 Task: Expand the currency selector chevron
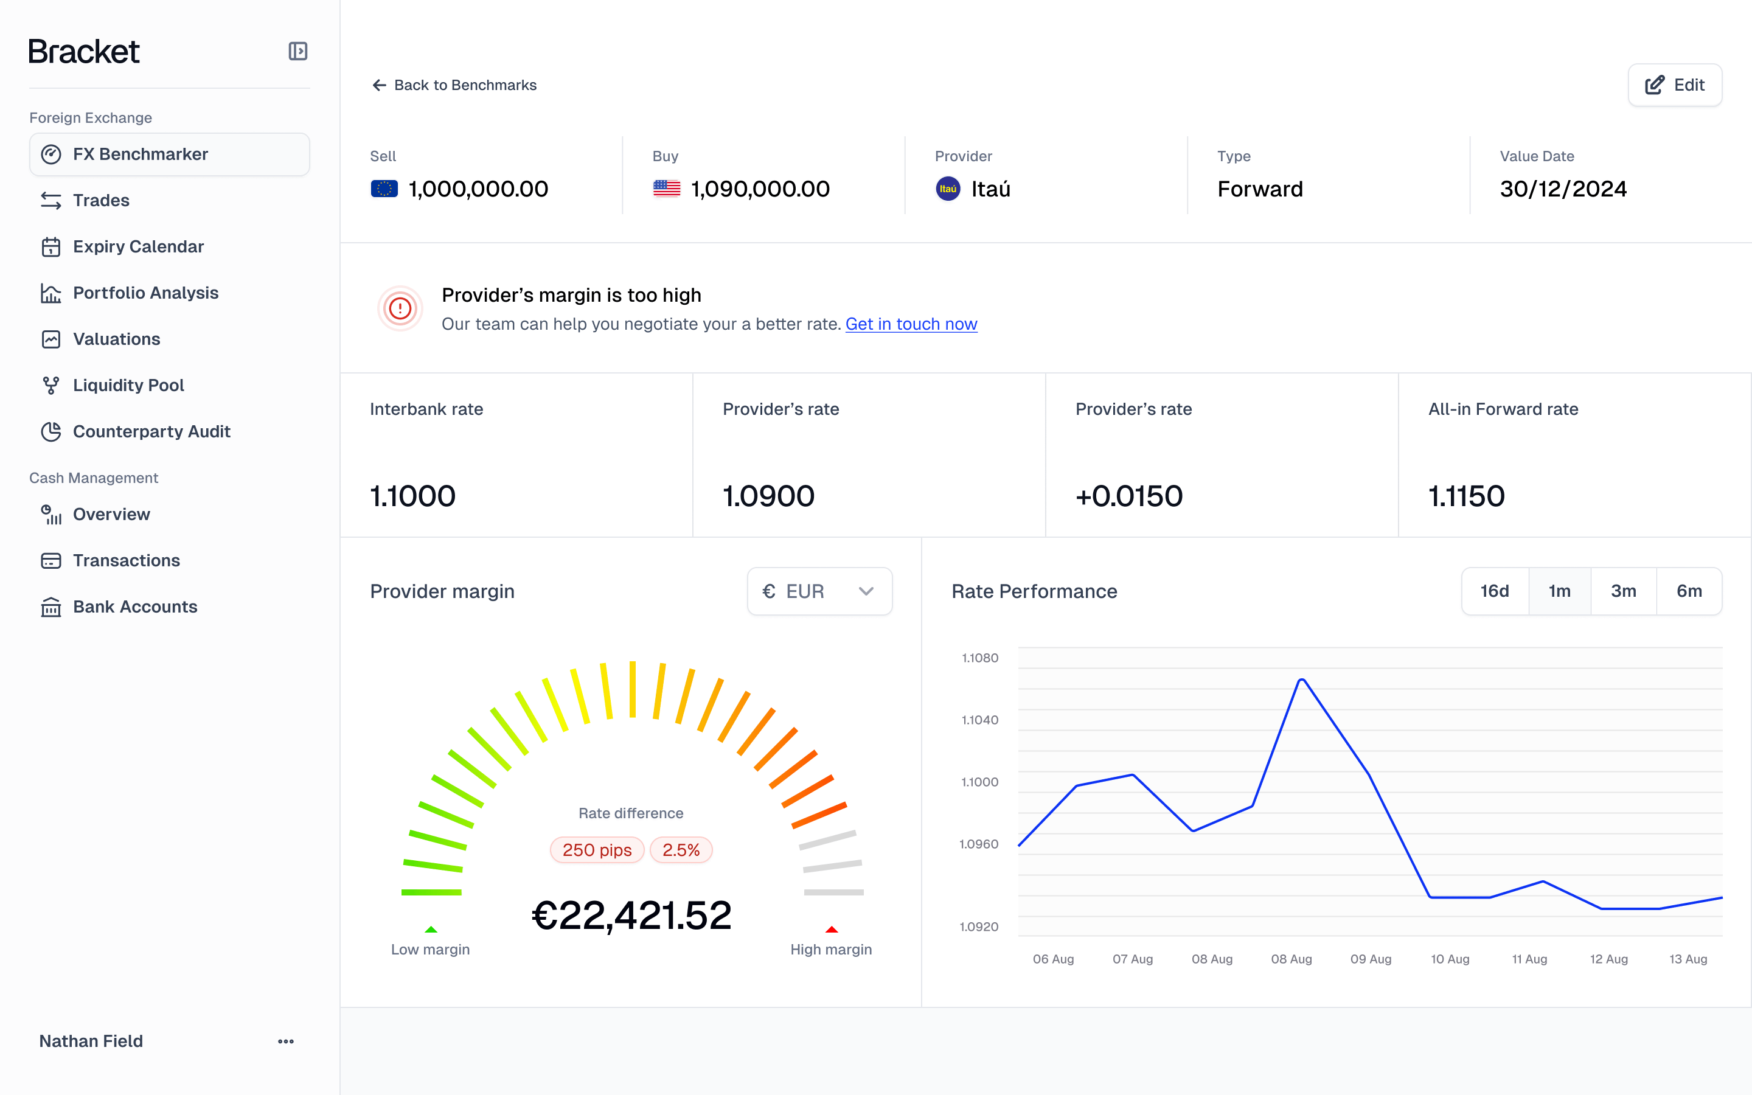click(866, 592)
